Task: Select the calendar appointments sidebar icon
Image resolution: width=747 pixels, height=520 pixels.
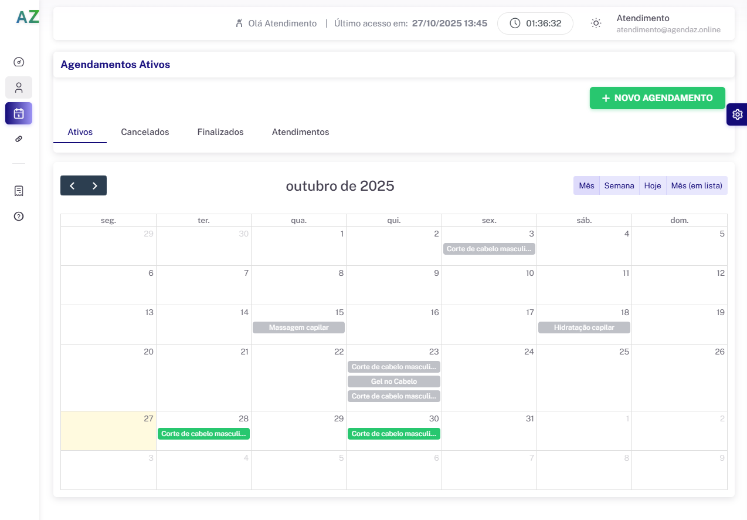Action: [x=19, y=113]
